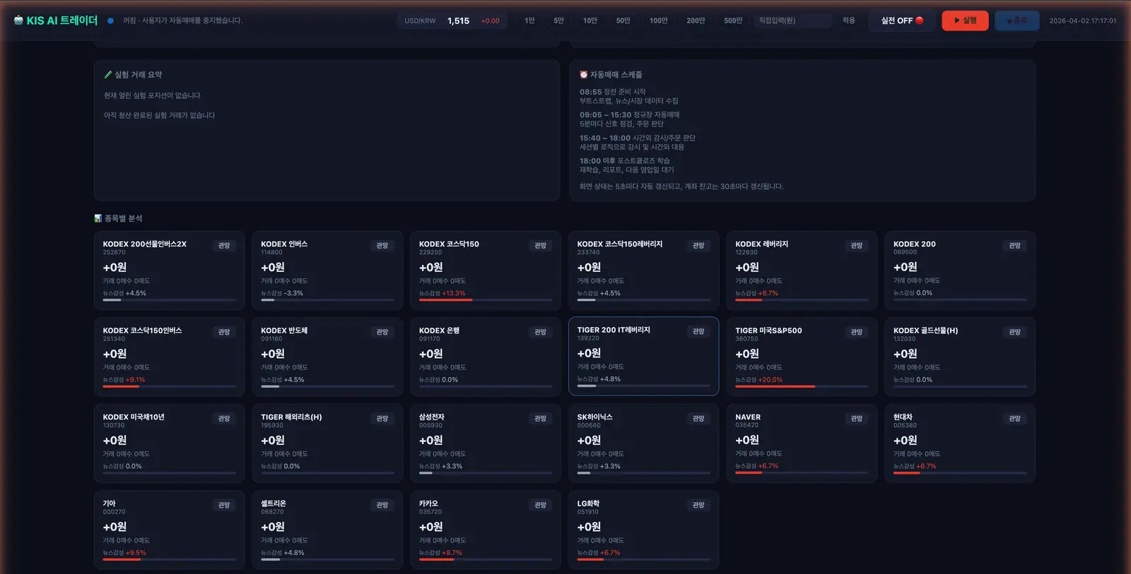
Task: Click the 관망 badge on SK하이닉스
Action: 698,419
